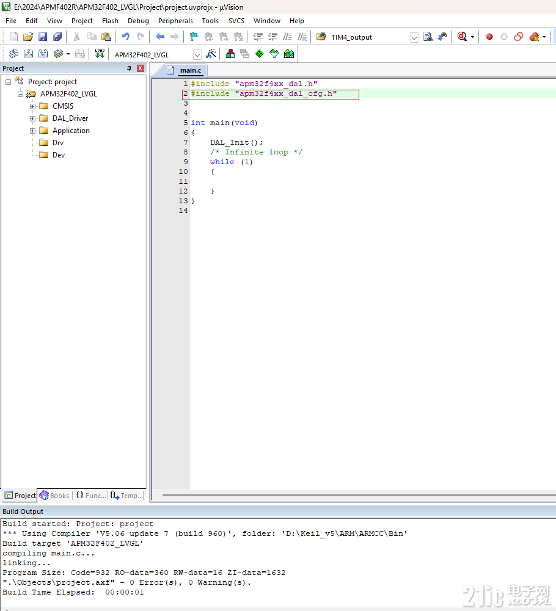Select the Dev folder in project tree

coord(59,154)
